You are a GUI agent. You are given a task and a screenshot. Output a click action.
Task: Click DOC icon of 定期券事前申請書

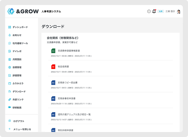(x=53, y=99)
